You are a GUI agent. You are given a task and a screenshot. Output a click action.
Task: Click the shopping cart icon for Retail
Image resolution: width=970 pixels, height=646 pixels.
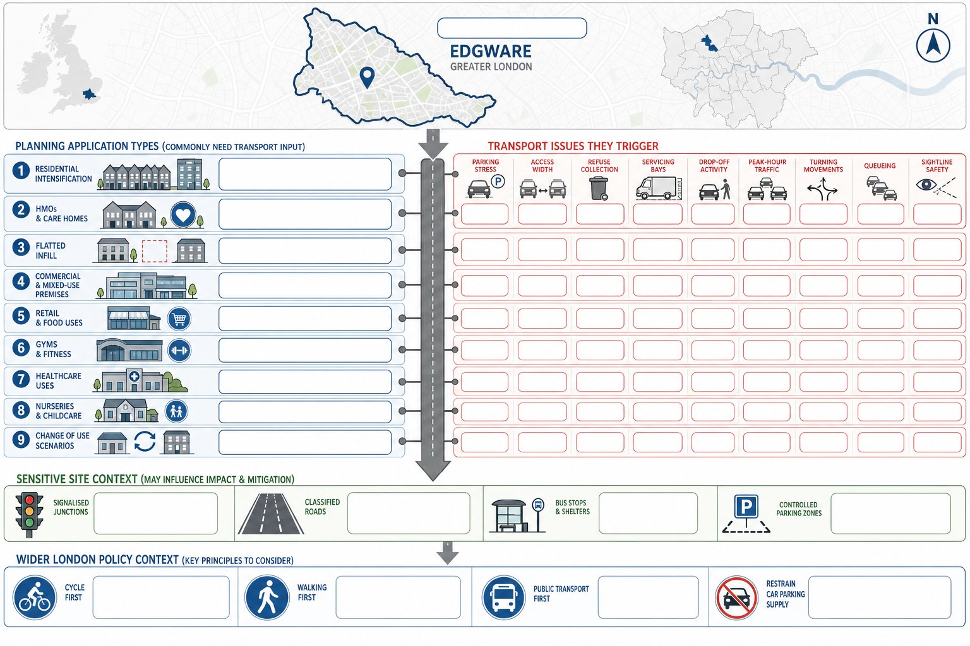(179, 319)
